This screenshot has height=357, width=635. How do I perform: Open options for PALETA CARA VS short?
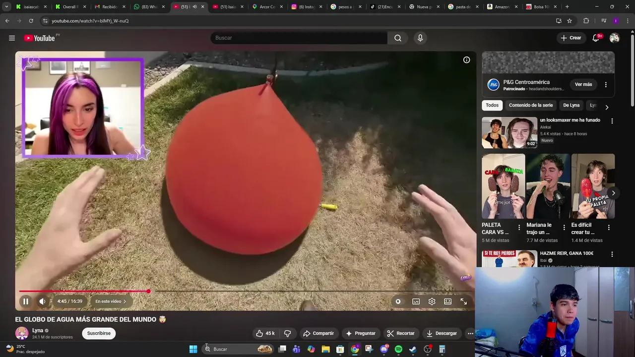pos(519,228)
